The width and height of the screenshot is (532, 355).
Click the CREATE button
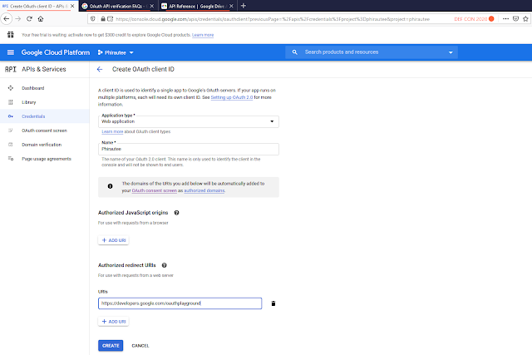click(111, 346)
